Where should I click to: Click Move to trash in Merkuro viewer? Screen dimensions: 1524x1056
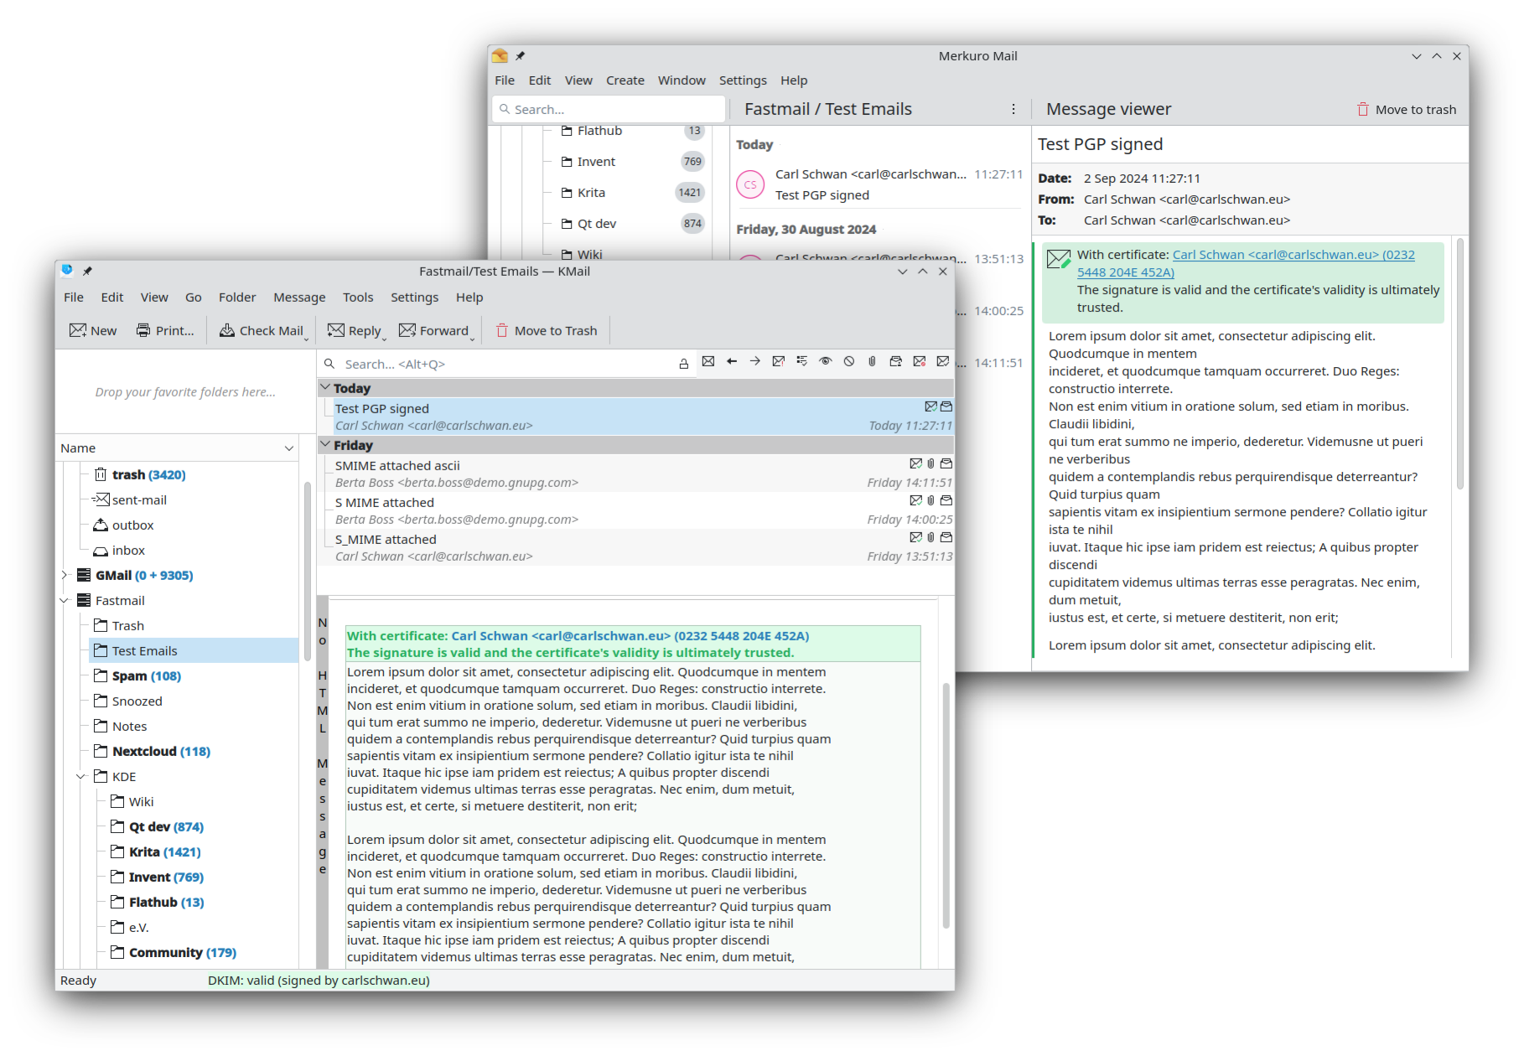[x=1407, y=109]
